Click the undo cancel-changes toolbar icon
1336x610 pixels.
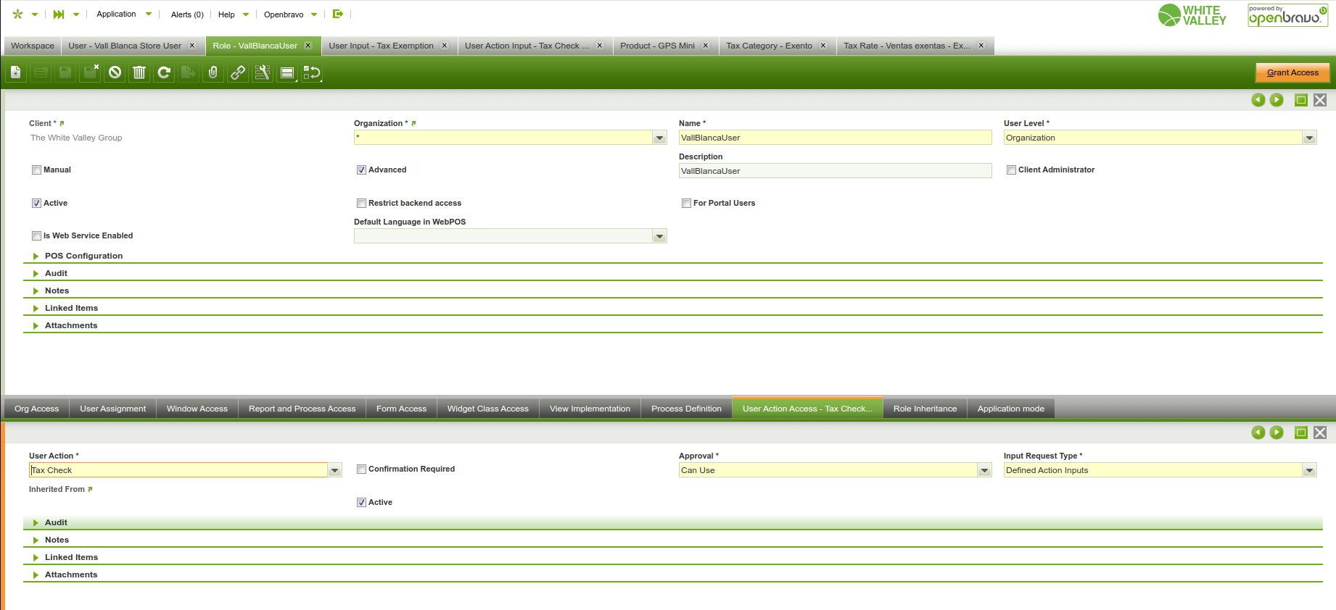tap(115, 72)
